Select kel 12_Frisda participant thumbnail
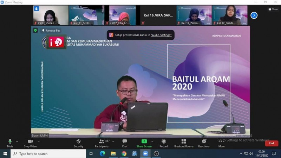Viewport: 281px width, 158px height. pyautogui.click(x=230, y=15)
